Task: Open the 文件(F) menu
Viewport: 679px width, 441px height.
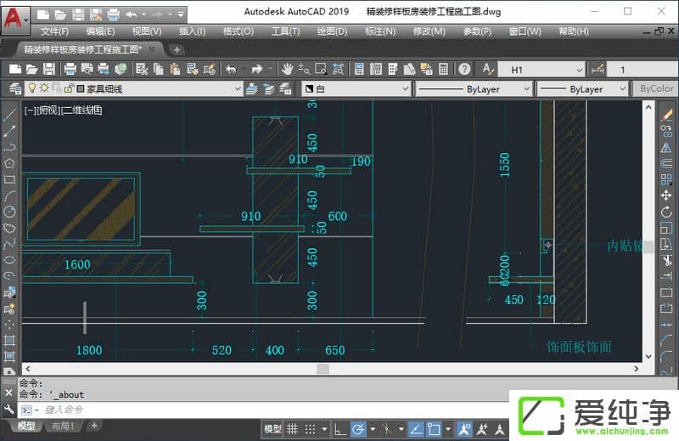Action: 54,31
